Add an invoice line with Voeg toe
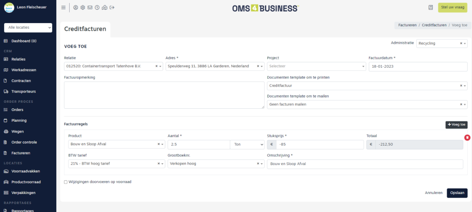This screenshot has width=472, height=212. [x=456, y=124]
